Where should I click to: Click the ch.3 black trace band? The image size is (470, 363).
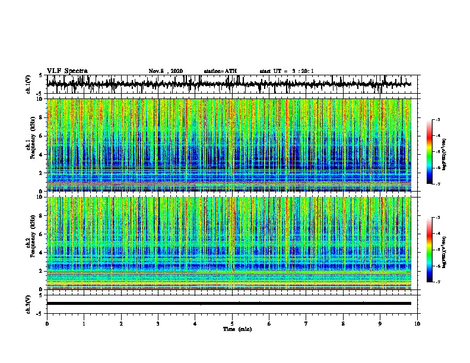coord(229,304)
